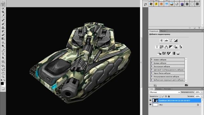The height and width of the screenshot is (115, 204).
Task: Add a Curves adjustment layer
Action: [171, 41]
